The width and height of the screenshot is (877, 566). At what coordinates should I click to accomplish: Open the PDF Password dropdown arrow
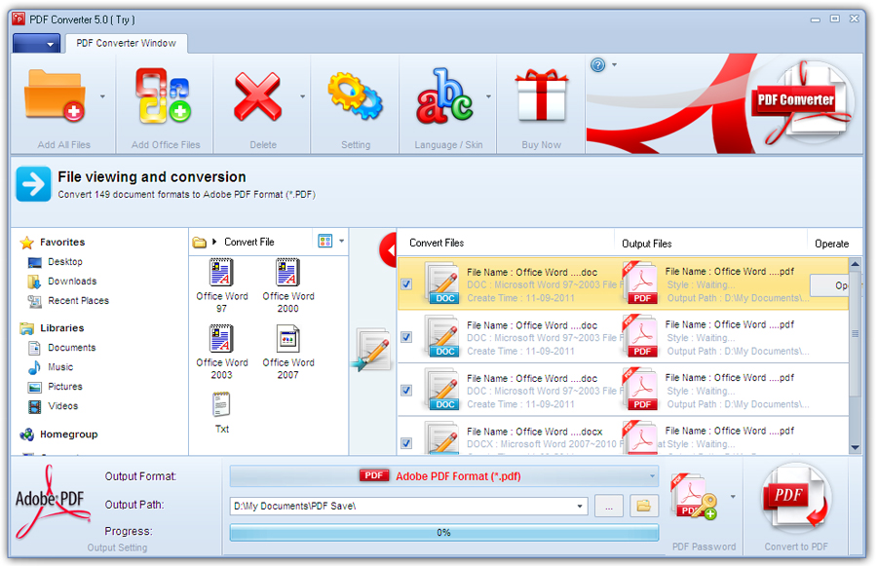733,497
